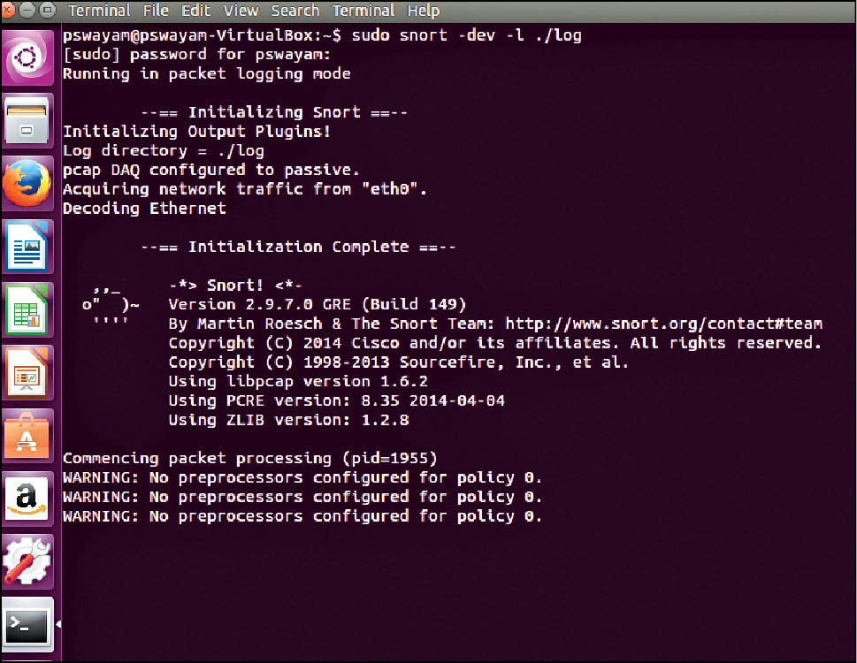
Task: Open the Edit menu
Action: pyautogui.click(x=195, y=11)
